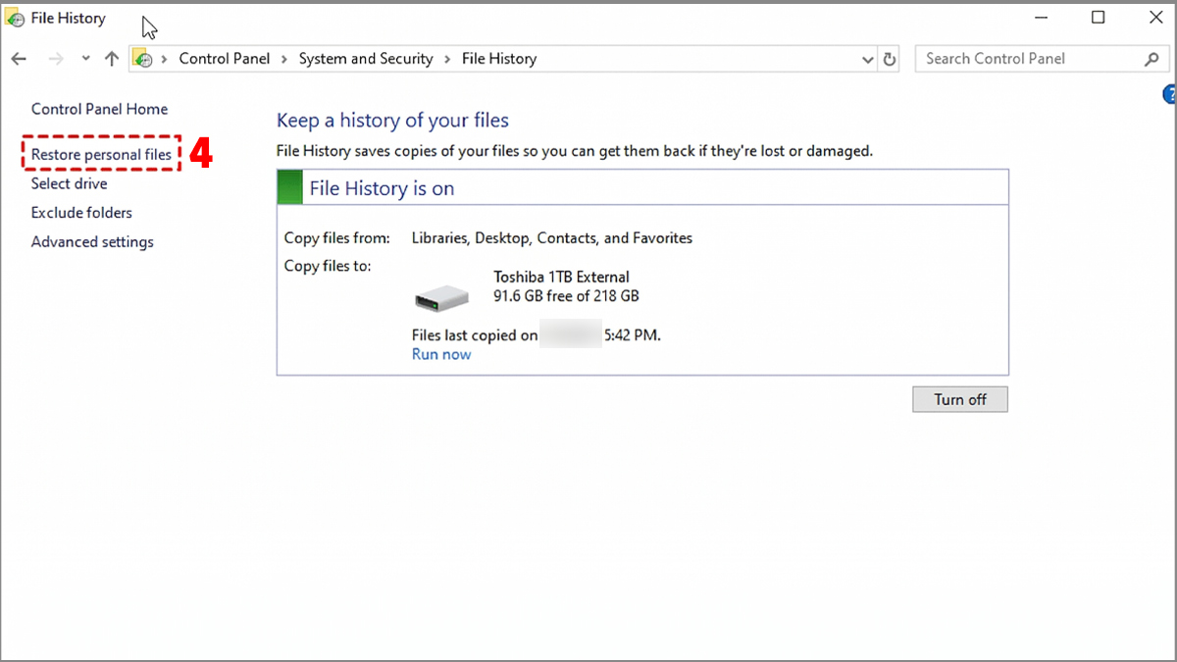Open Advanced settings
This screenshot has height=662, width=1177.
[92, 241]
